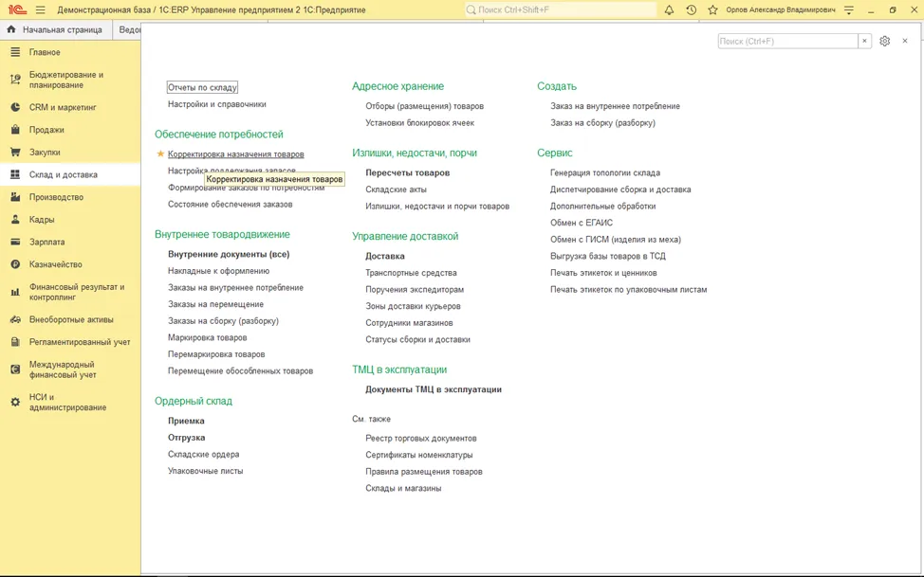Open Отчеты по складу
This screenshot has width=924, height=577.
202,87
